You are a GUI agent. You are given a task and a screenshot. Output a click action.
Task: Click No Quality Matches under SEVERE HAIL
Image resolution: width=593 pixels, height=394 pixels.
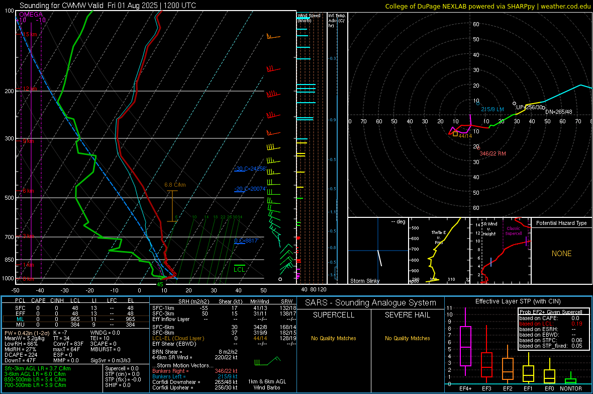coord(407,338)
